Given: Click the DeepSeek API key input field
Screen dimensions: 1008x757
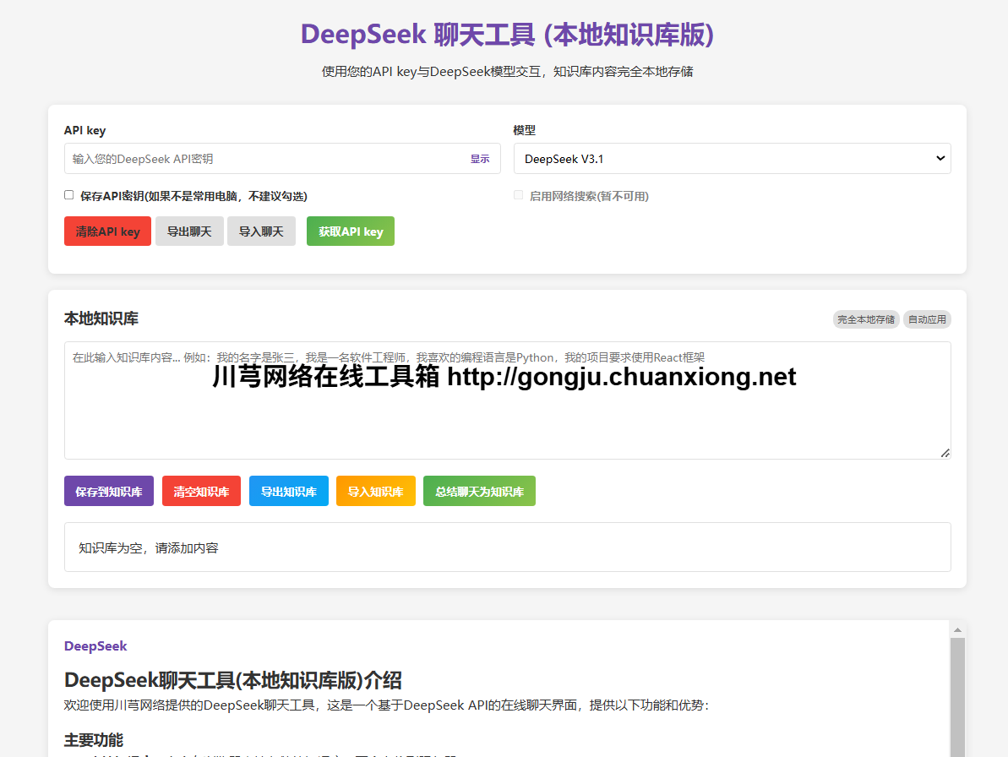Looking at the screenshot, I should (282, 159).
